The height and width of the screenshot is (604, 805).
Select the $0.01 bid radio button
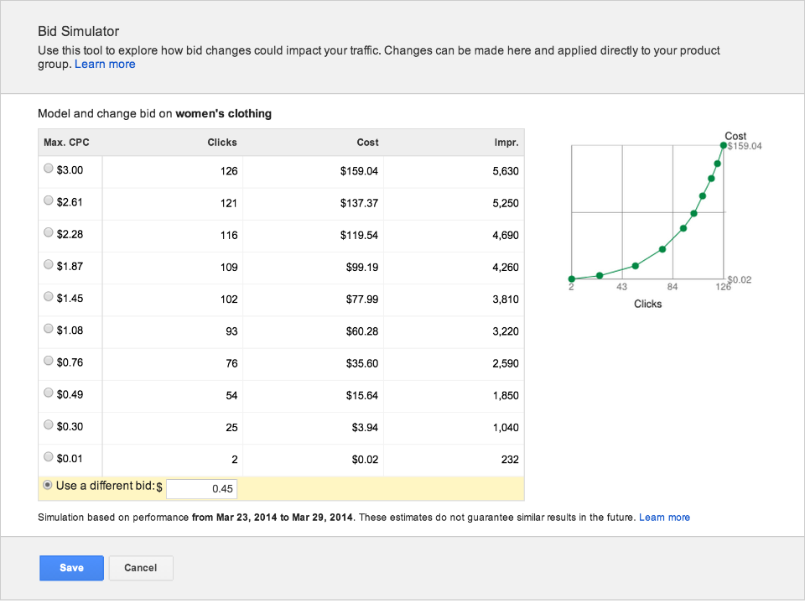click(x=49, y=456)
